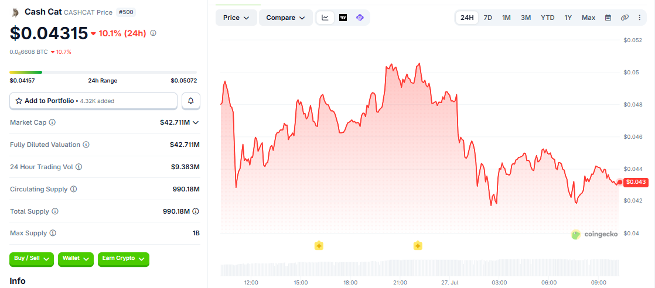
Task: Click the $0.04315 price value
Action: click(x=49, y=33)
